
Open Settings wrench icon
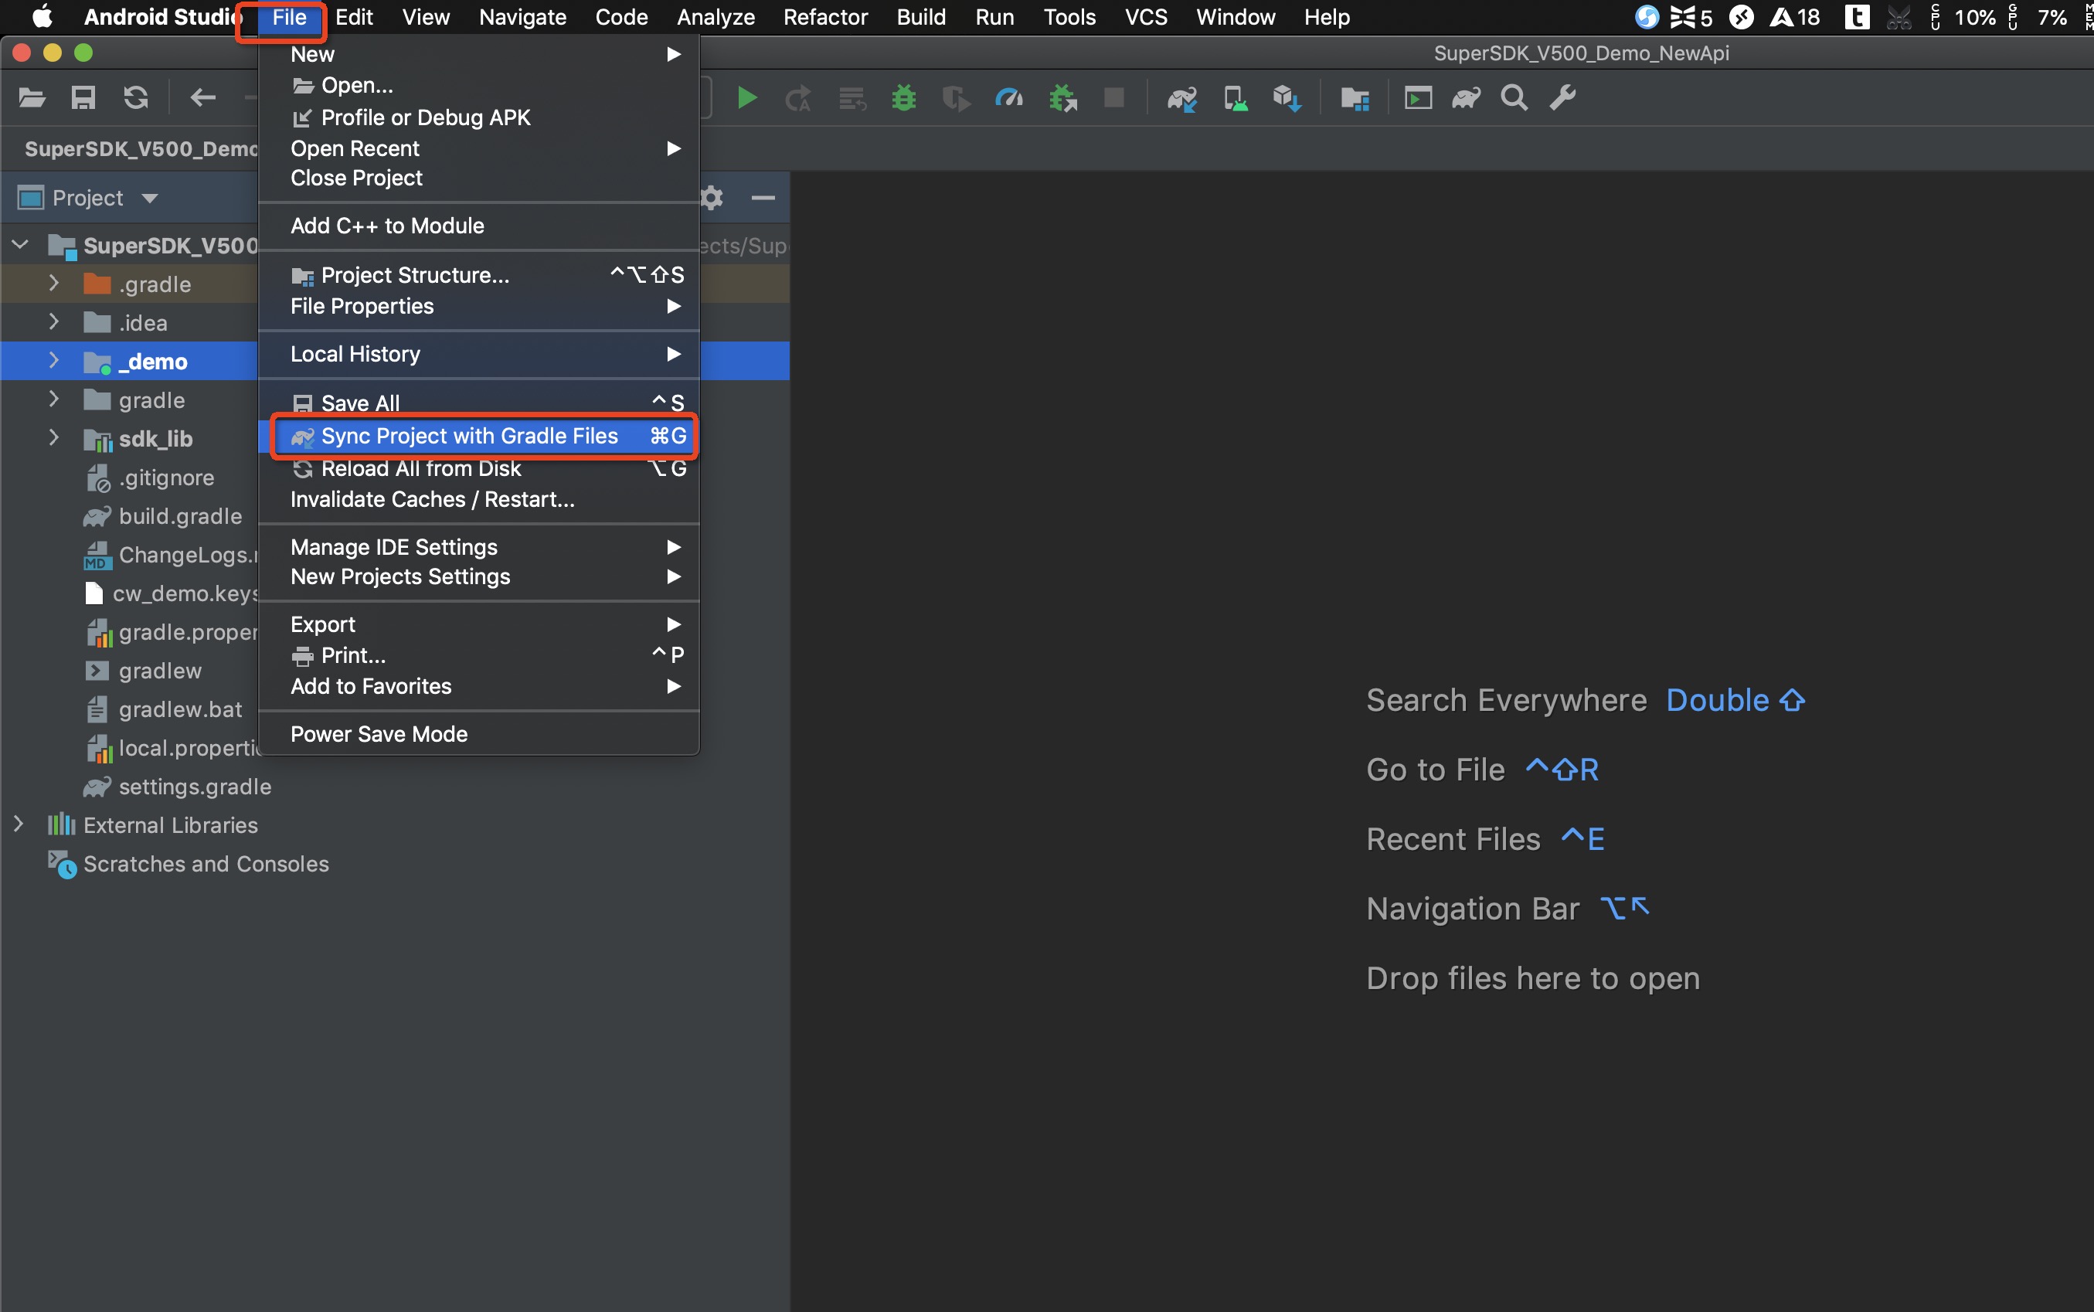point(1563,98)
